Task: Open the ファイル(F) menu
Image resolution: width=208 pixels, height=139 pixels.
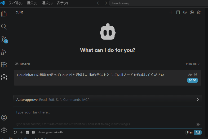Action: 16,3
